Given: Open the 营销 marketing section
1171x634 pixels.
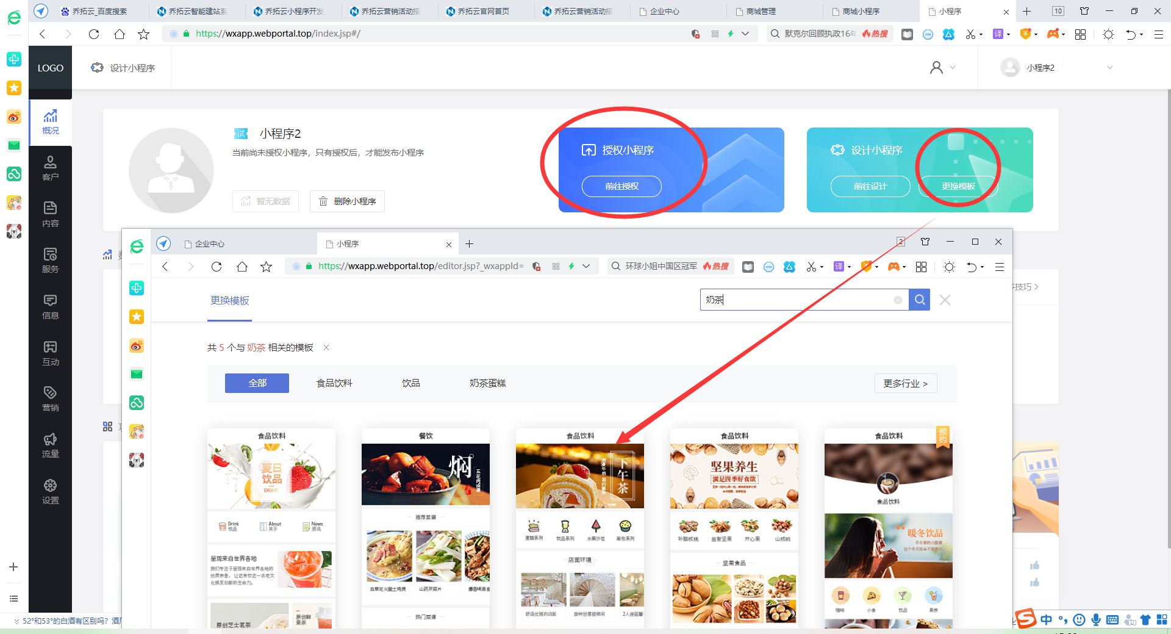Looking at the screenshot, I should tap(50, 398).
